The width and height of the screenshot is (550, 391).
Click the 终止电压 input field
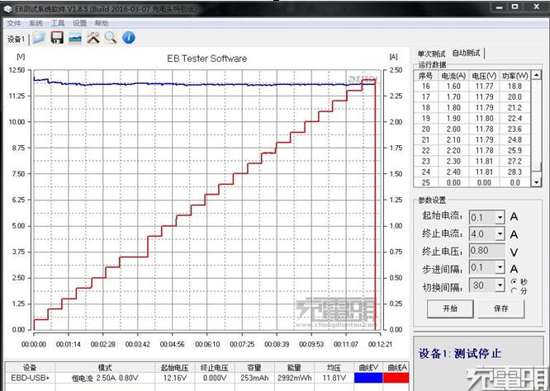click(486, 252)
